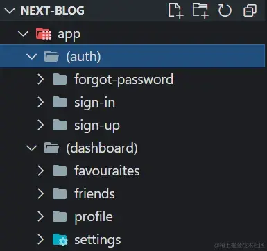The image size is (267, 251).
Task: Expand the settings folder arrow
Action: [x=41, y=239]
